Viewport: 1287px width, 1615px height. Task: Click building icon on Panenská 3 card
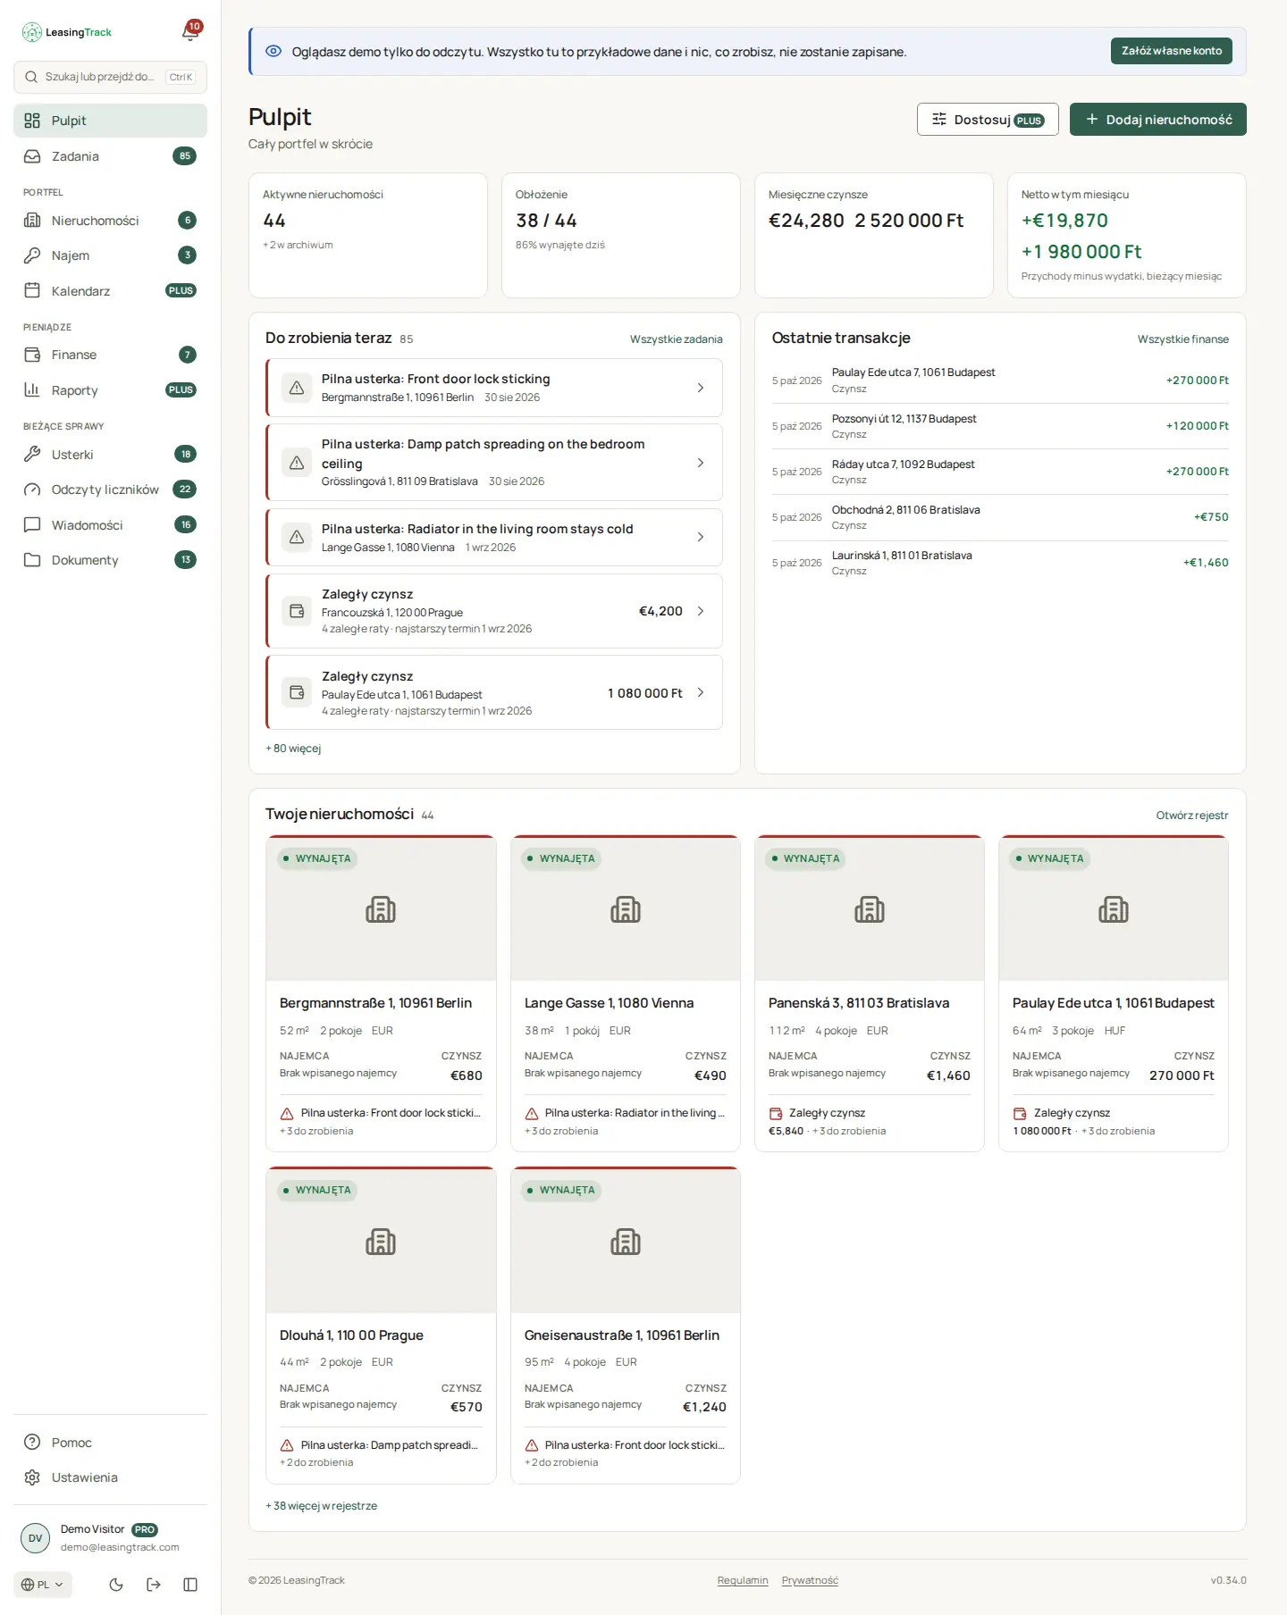870,909
